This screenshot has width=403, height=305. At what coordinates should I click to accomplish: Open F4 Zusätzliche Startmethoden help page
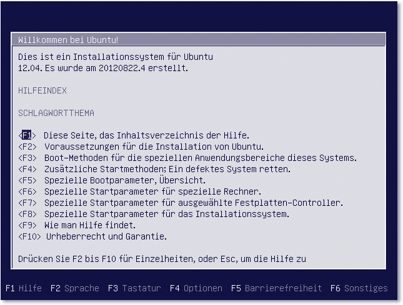coord(27,169)
